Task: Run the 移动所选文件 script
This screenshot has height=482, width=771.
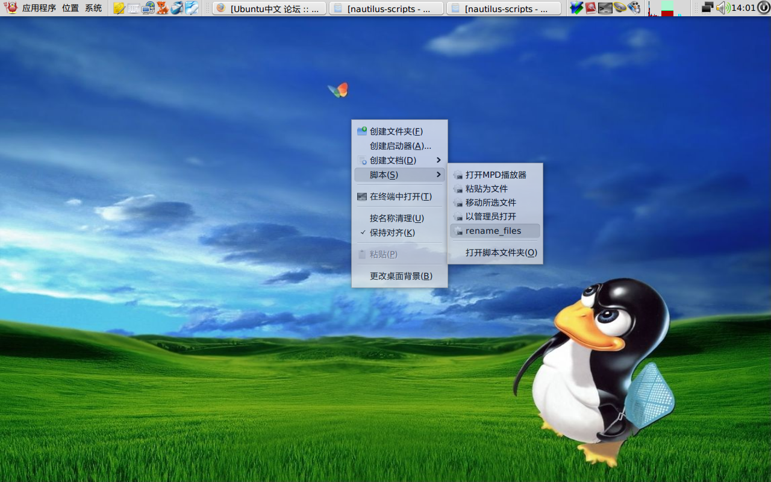Action: (x=495, y=202)
